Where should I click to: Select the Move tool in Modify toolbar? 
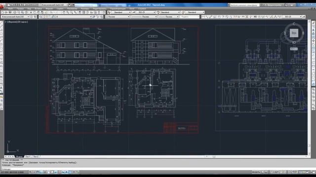click(314, 41)
